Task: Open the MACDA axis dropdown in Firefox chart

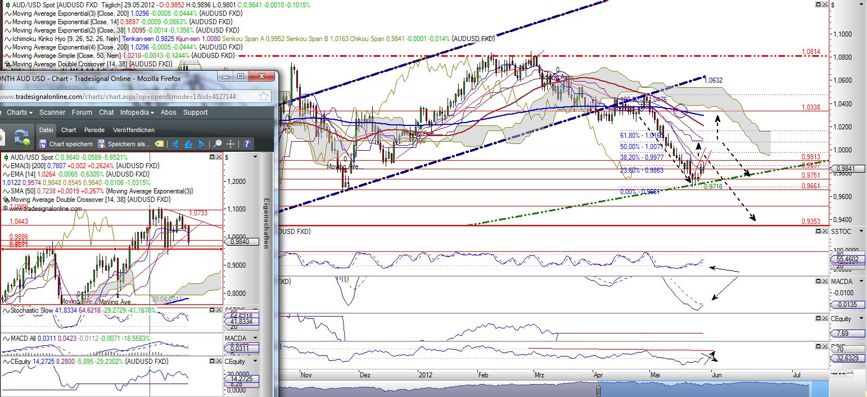Action: coord(255,338)
